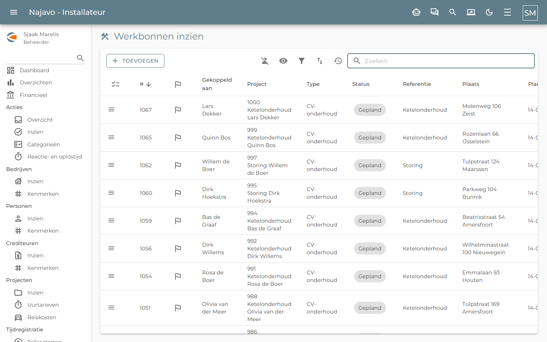Image resolution: width=547 pixels, height=342 pixels.
Task: Sort by the # column header arrow
Action: [x=149, y=84]
